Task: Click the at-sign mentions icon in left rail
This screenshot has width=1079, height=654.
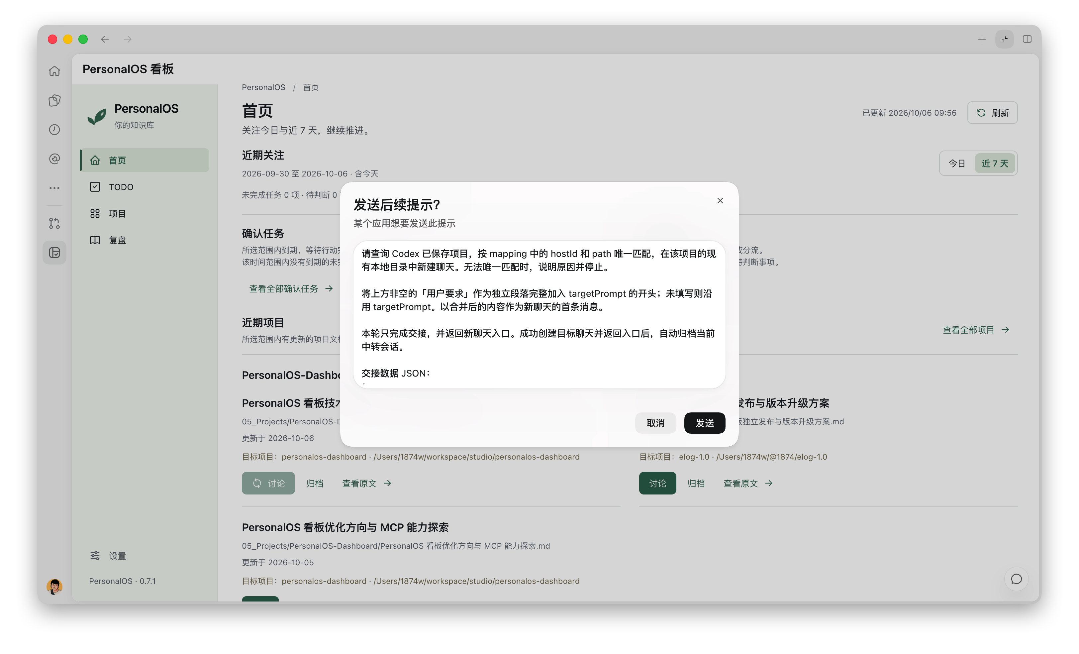Action: 54,159
